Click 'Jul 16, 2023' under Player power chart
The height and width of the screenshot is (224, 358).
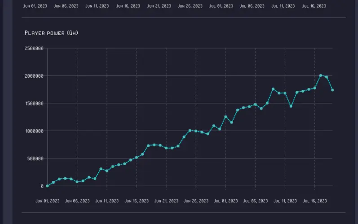click(x=314, y=201)
